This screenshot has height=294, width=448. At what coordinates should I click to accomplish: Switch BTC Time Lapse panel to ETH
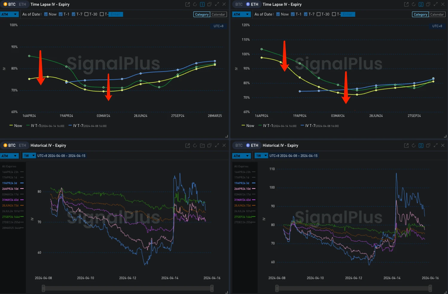[22, 4]
